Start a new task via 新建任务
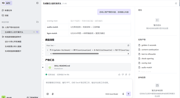 tap(7, 10)
